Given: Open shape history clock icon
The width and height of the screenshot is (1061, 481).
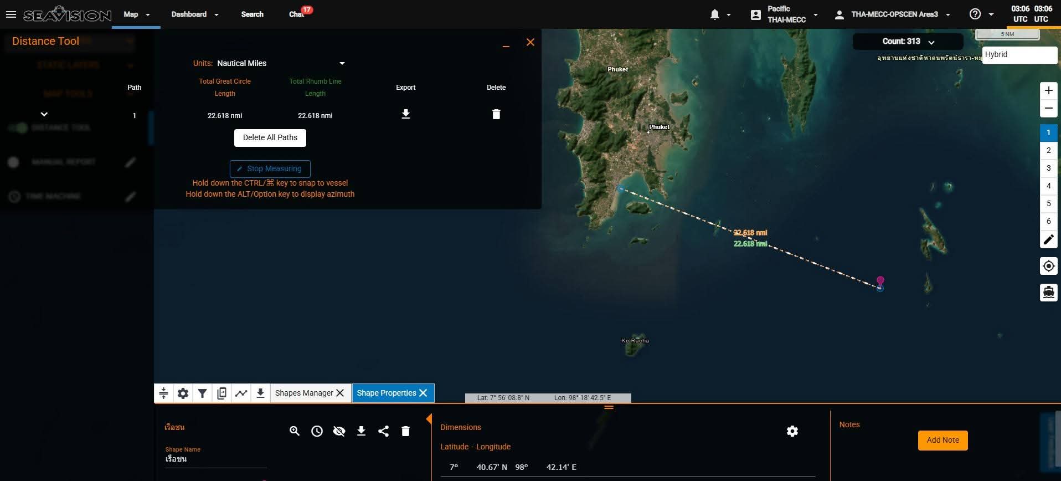Looking at the screenshot, I should (x=317, y=431).
